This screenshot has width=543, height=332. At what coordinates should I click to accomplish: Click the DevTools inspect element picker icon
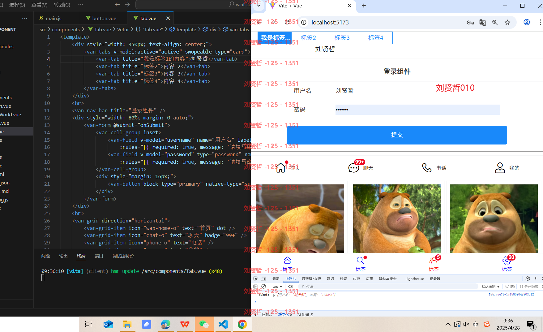[255, 278]
